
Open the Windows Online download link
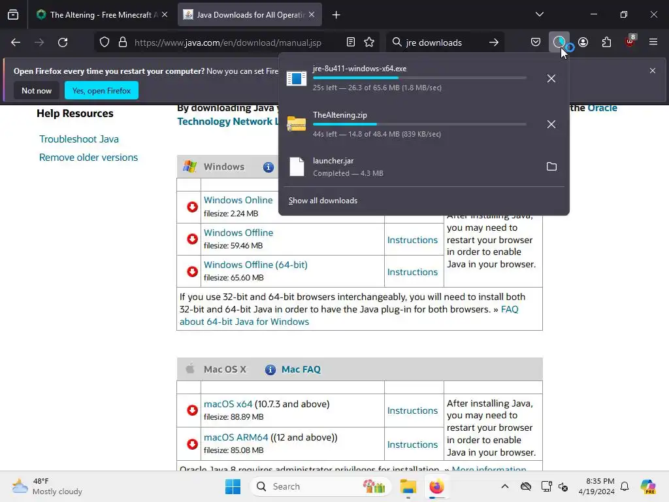pyautogui.click(x=238, y=200)
